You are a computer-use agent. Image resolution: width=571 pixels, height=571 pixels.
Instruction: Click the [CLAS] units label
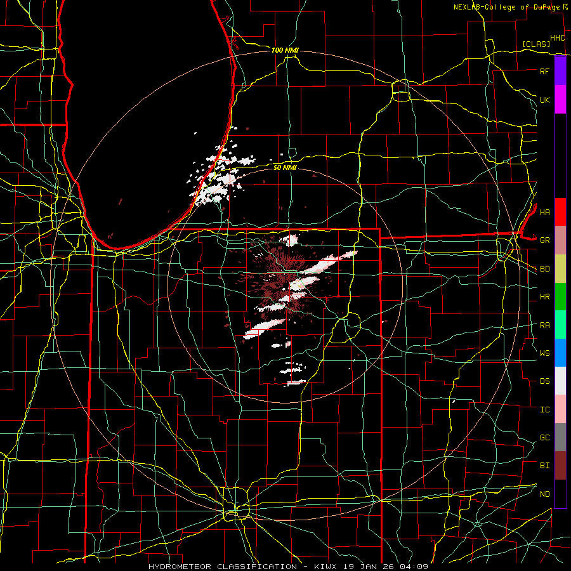pos(536,44)
